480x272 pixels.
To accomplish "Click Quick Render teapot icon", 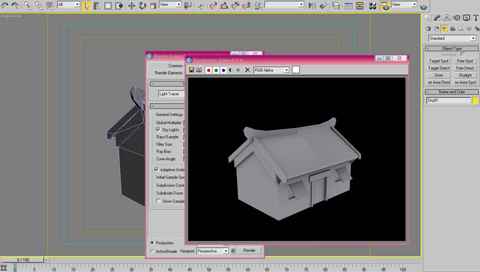I will pyautogui.click(x=424, y=7).
